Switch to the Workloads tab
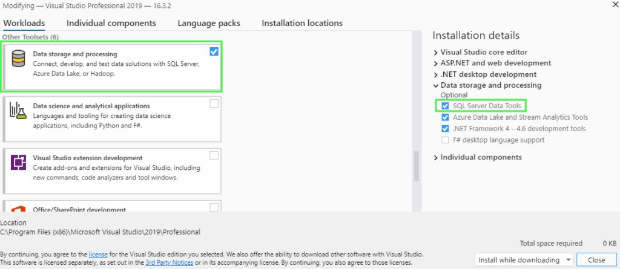Image resolution: width=620 pixels, height=269 pixels. [24, 23]
